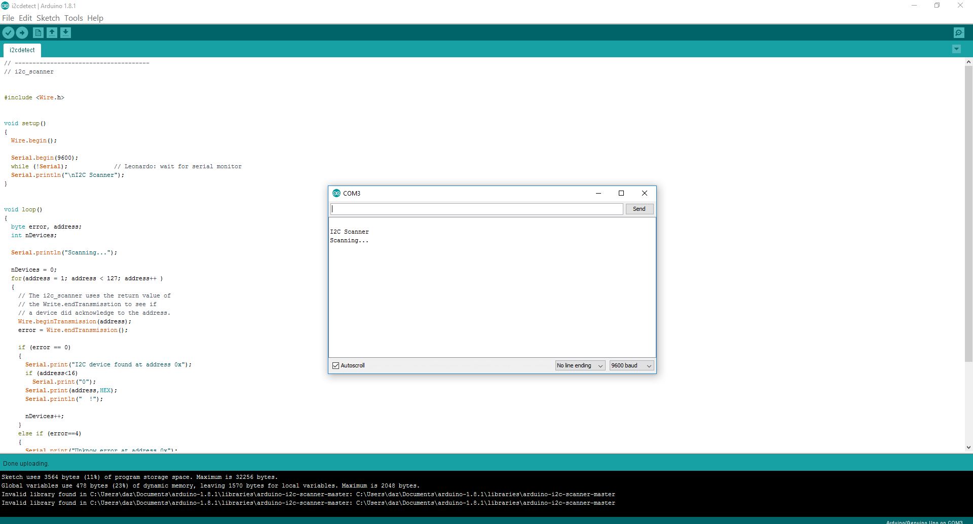This screenshot has width=973, height=524.
Task: Open the Sketch menu
Action: pos(48,18)
